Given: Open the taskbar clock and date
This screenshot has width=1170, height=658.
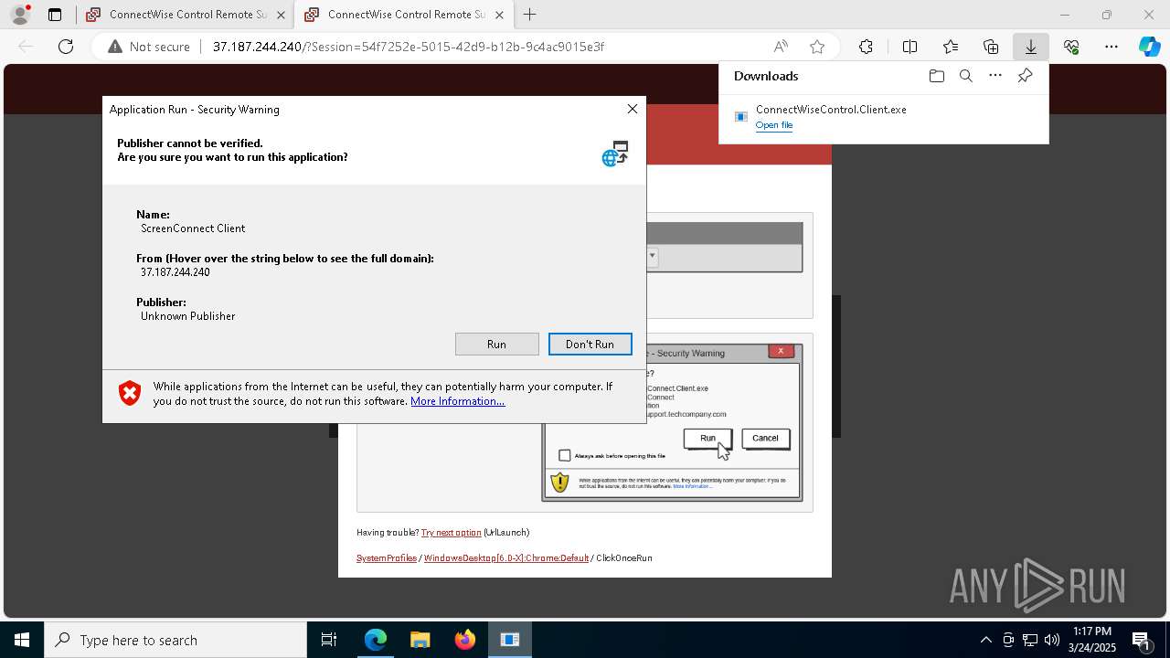Looking at the screenshot, I should pos(1092,640).
